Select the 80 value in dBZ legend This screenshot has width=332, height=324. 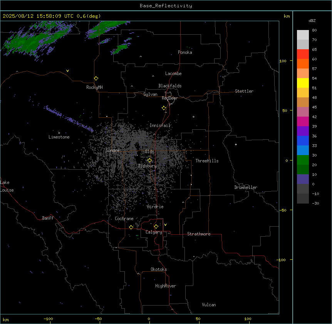[314, 30]
